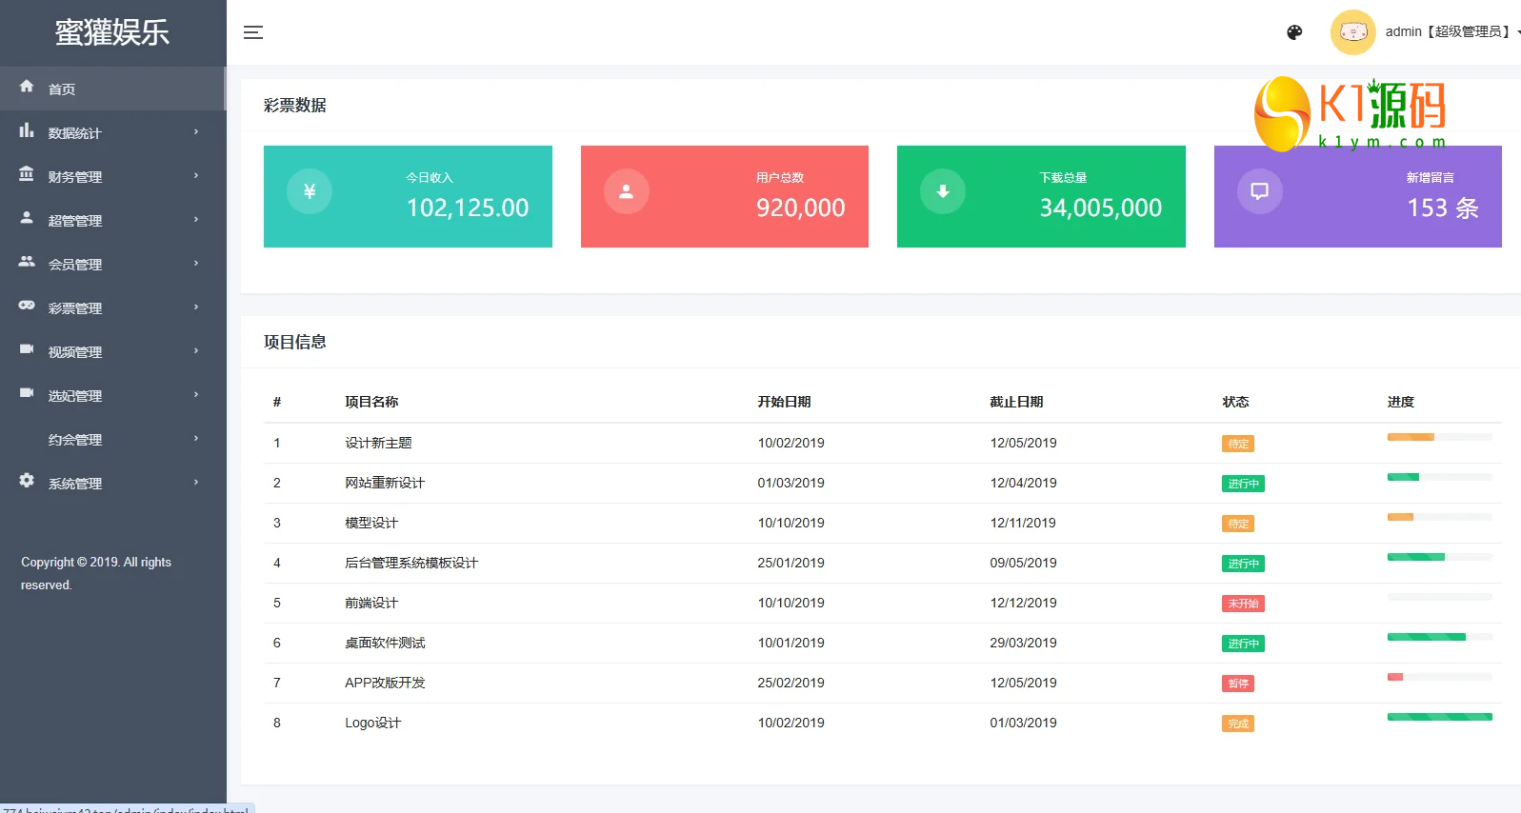
Task: Open the admin【超级管理员】account dropdown
Action: (1451, 32)
